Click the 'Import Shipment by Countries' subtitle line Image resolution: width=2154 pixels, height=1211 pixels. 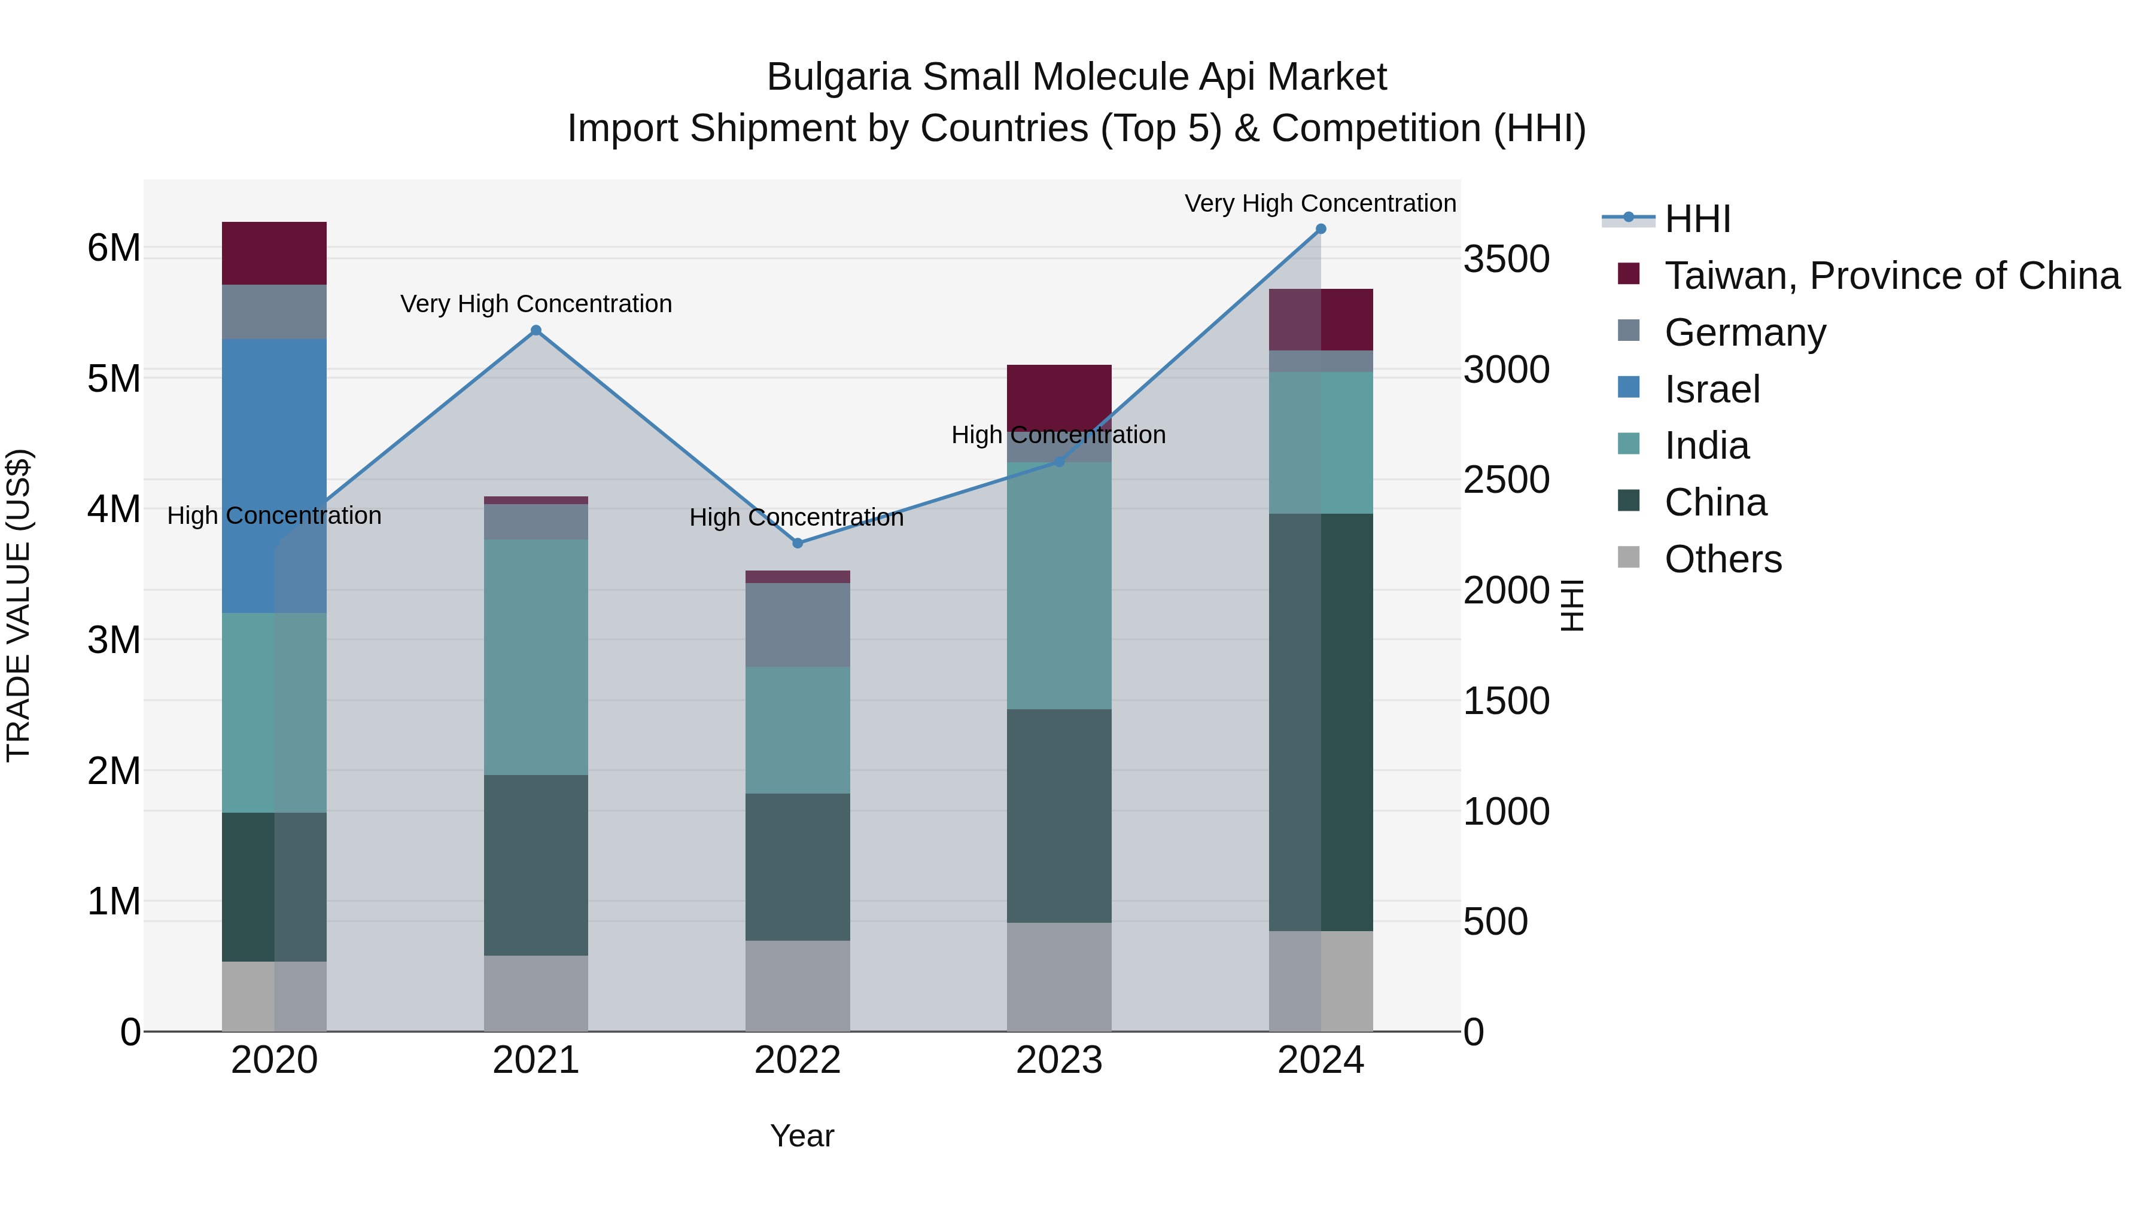[x=1077, y=129]
